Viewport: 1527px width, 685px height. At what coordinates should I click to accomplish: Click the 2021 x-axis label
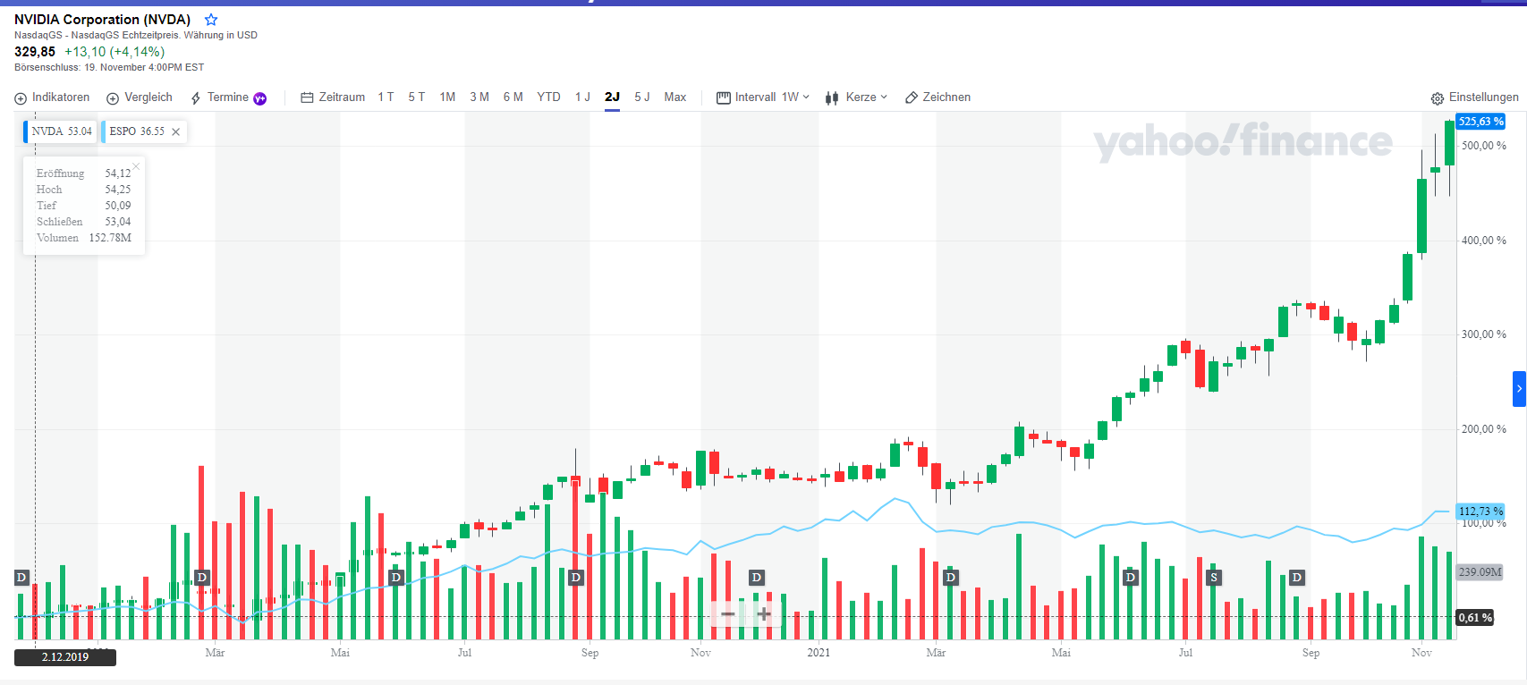click(819, 653)
